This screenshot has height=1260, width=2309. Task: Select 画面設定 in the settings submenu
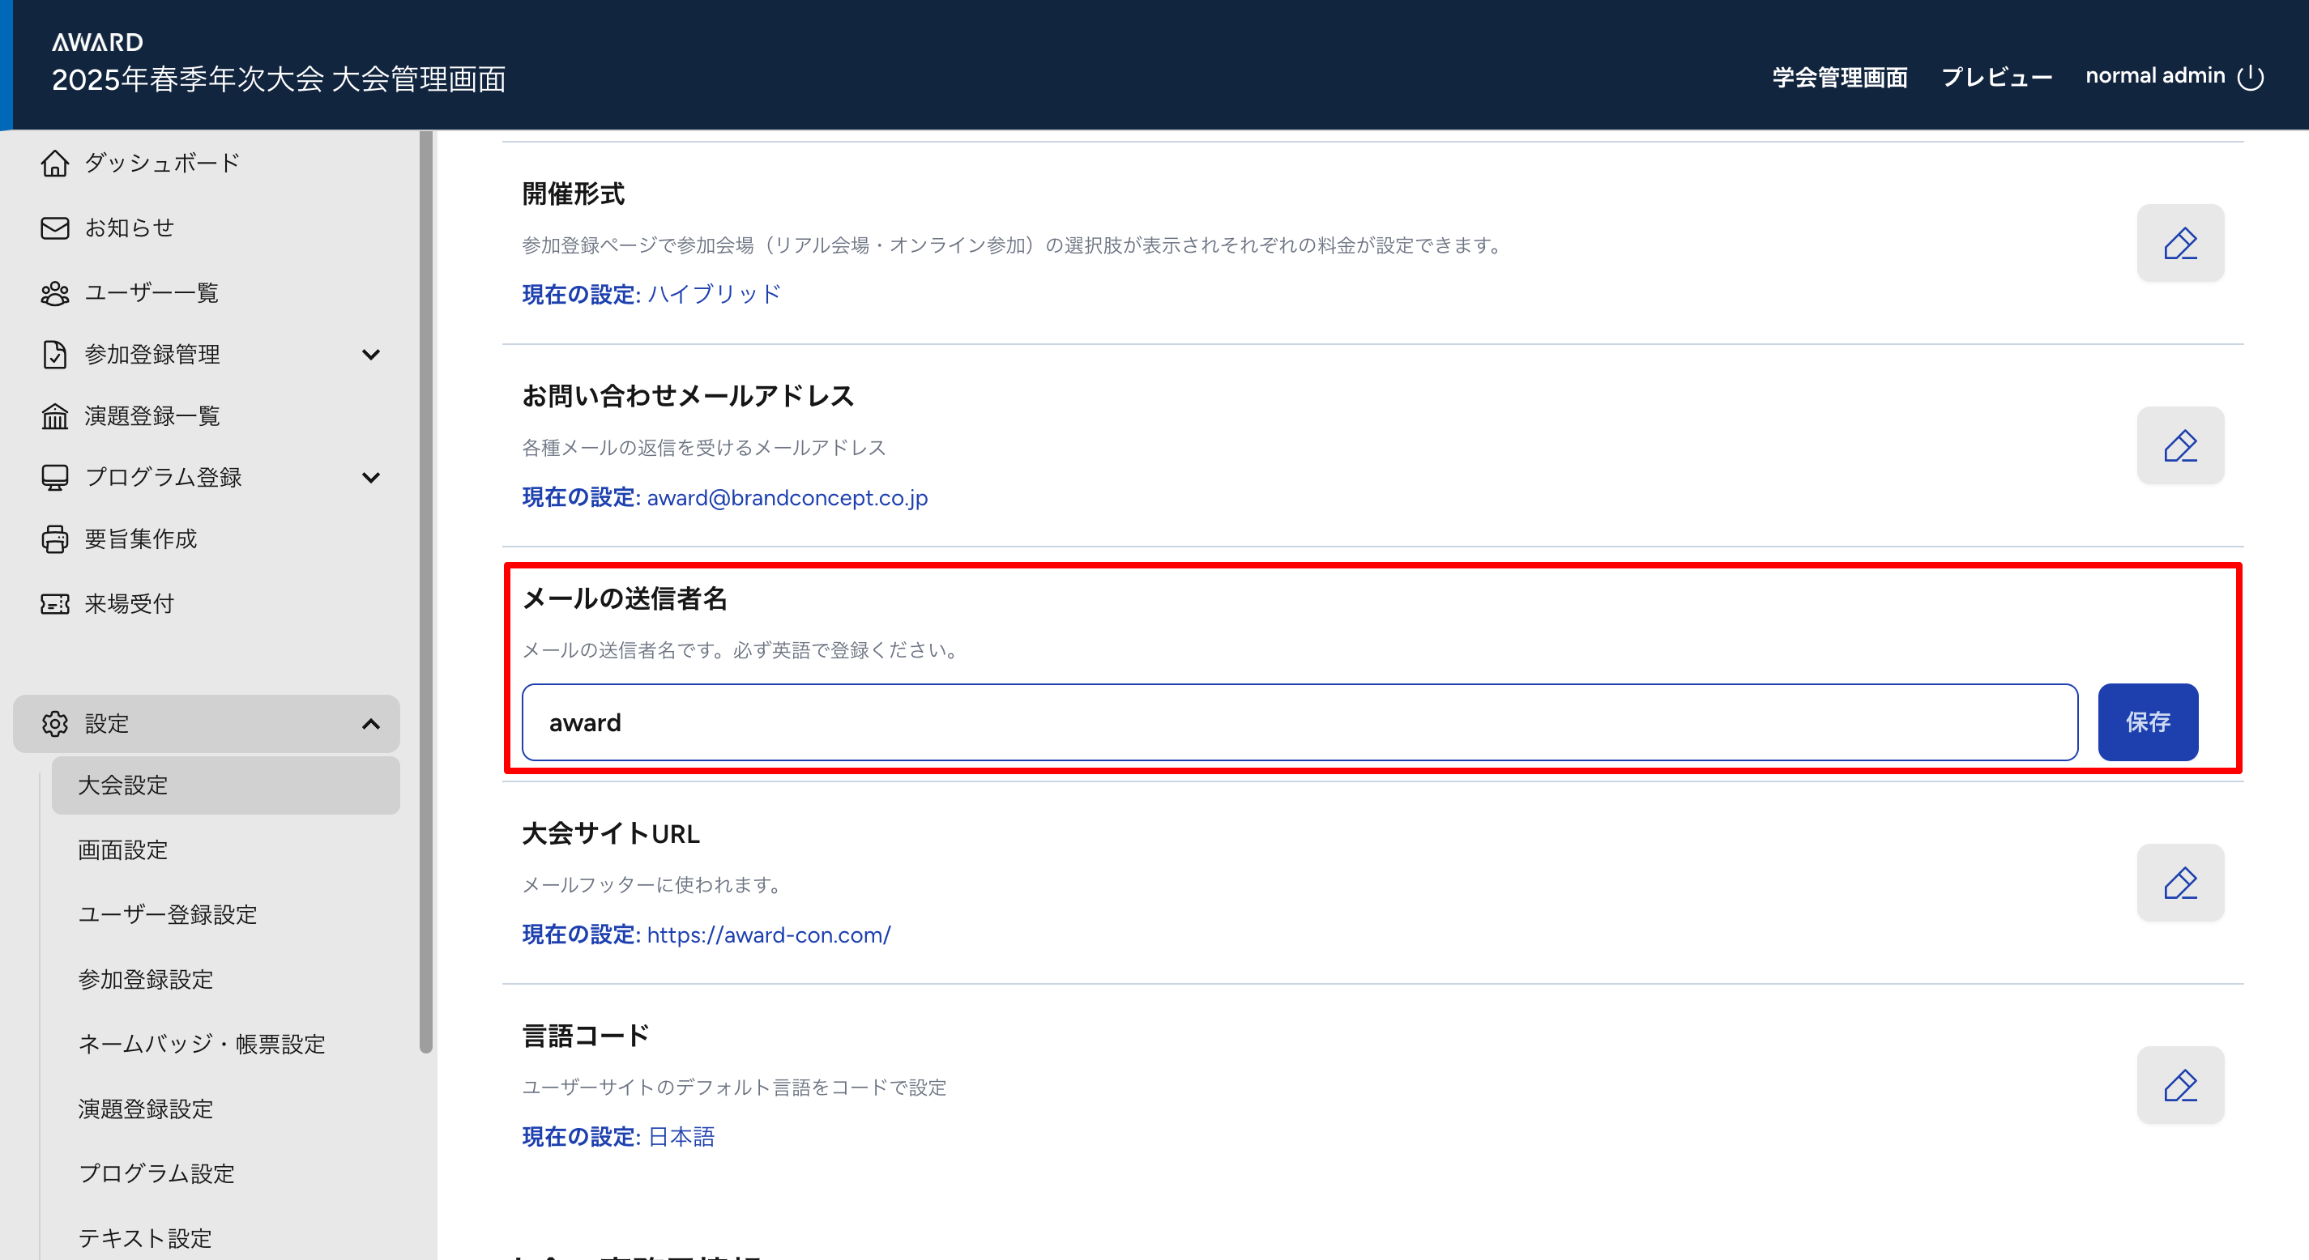tap(123, 849)
